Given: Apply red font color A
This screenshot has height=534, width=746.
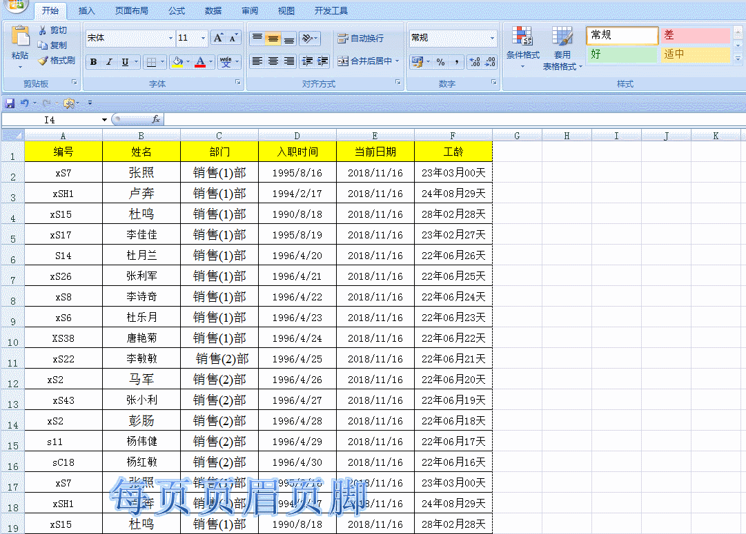Looking at the screenshot, I should click(x=200, y=62).
